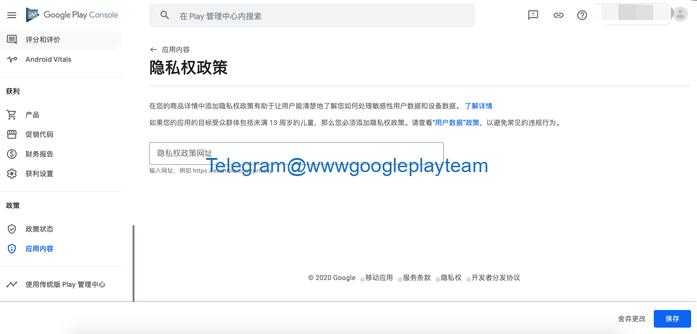Click the Android Vitals pulse icon
Screen dimensions: 697x334
pyautogui.click(x=12, y=59)
